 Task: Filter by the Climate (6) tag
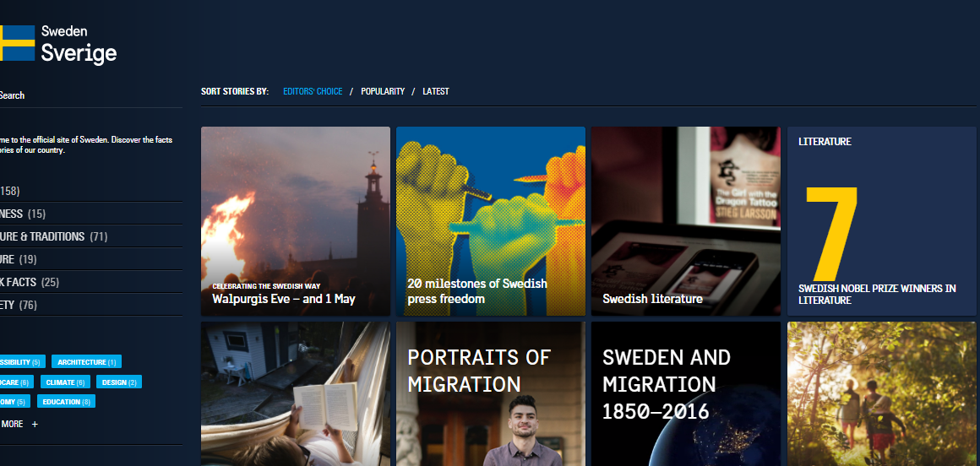[66, 382]
